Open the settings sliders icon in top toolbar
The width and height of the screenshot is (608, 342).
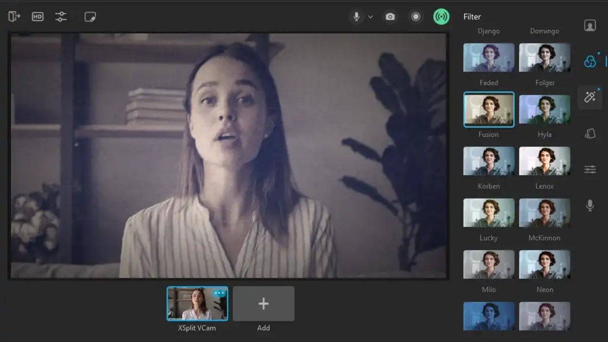(61, 17)
